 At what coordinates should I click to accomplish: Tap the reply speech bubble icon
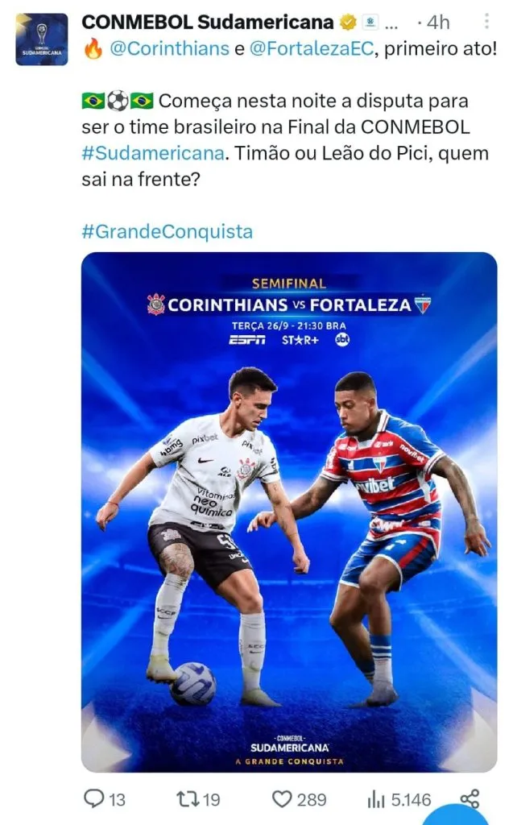(x=94, y=799)
